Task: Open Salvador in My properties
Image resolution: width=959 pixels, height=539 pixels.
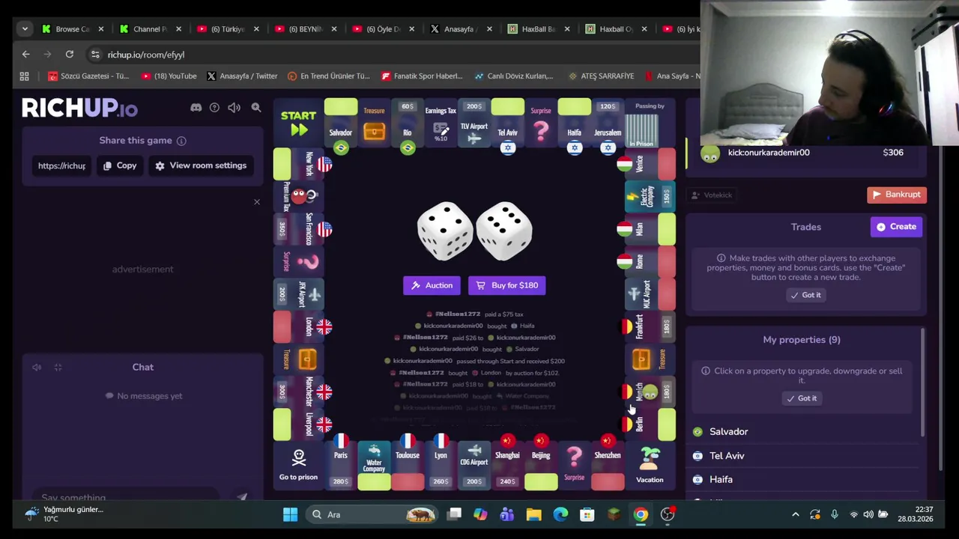Action: [802, 432]
